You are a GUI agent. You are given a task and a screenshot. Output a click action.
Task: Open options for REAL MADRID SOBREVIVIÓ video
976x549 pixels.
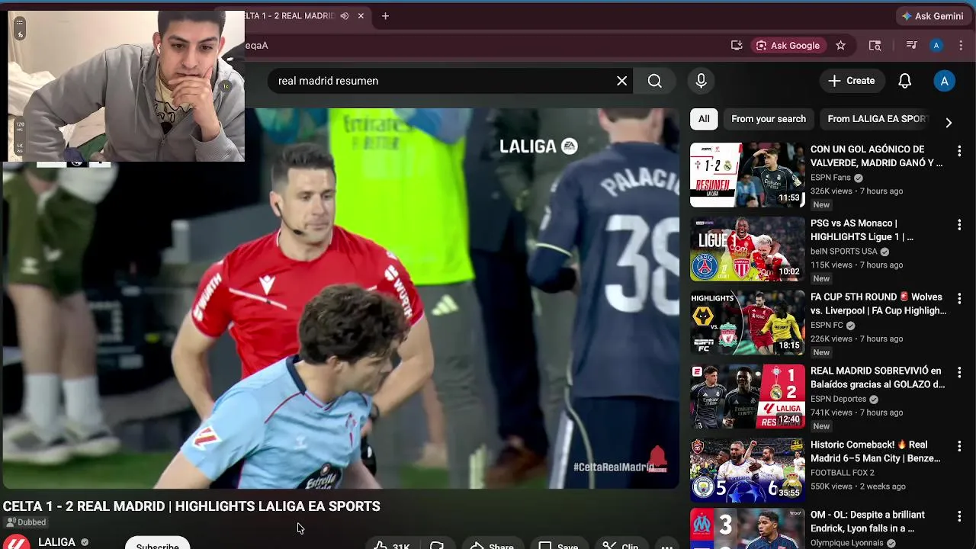pyautogui.click(x=959, y=373)
